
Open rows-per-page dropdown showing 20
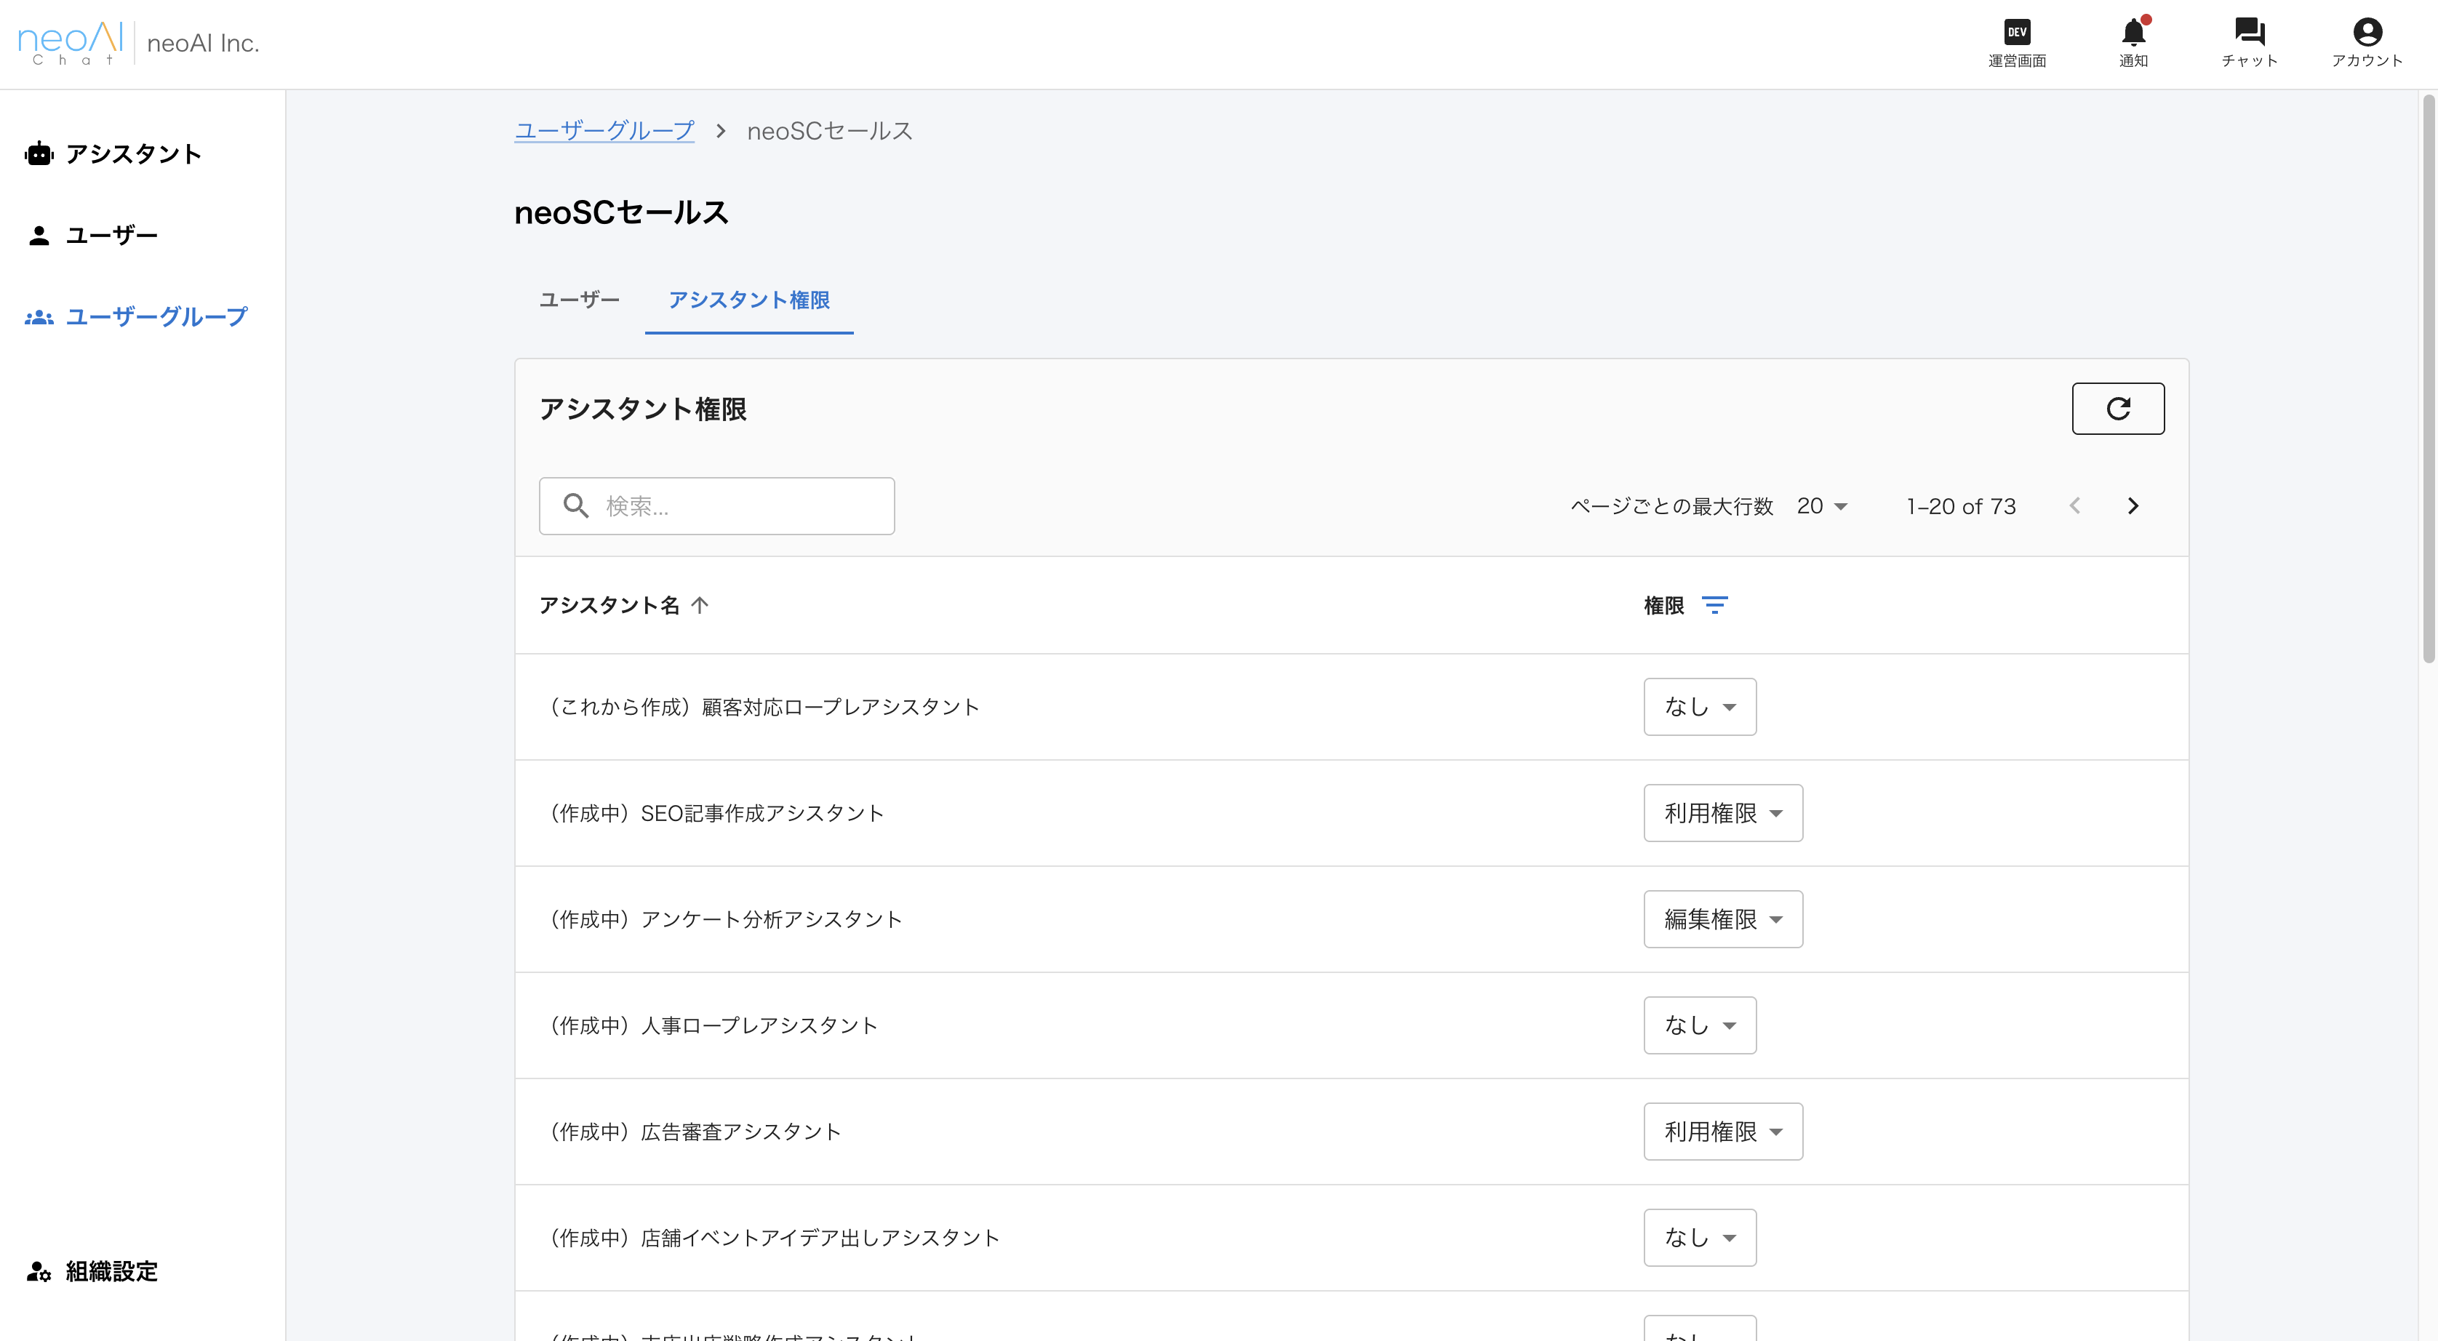click(1822, 506)
